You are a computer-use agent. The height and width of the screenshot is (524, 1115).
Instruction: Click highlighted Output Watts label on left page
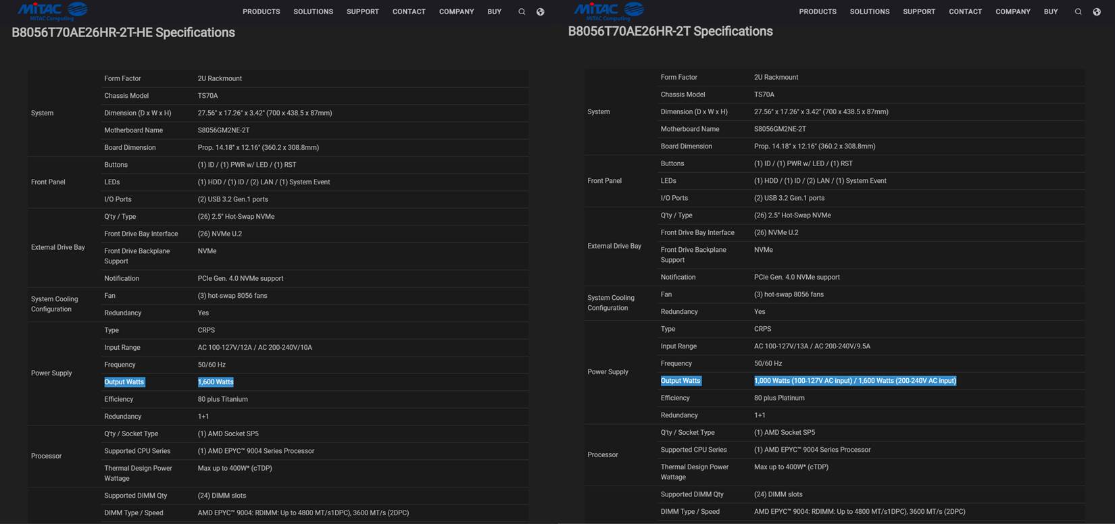click(x=124, y=382)
